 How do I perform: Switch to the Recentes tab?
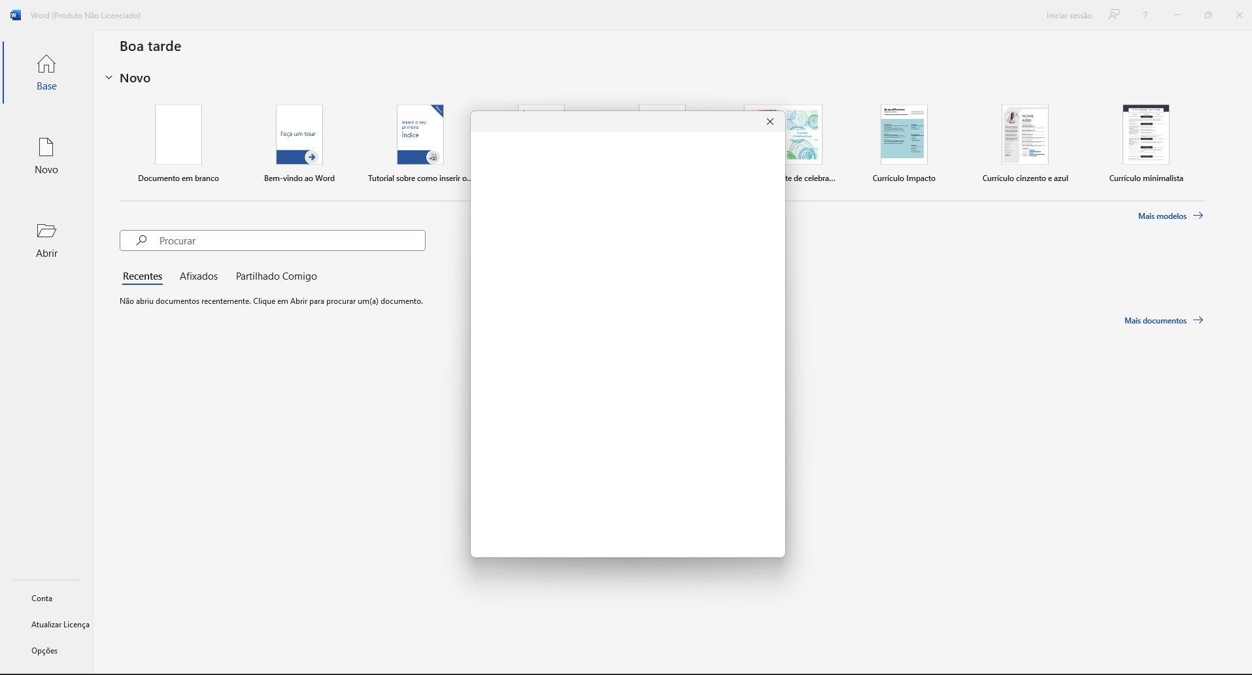(x=143, y=276)
